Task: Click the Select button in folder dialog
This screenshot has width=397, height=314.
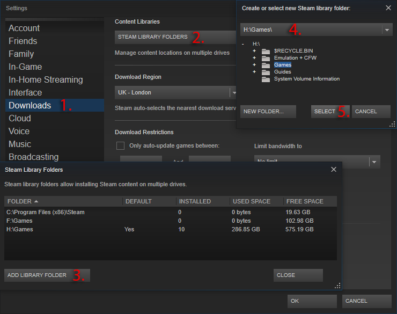Action: [x=330, y=112]
